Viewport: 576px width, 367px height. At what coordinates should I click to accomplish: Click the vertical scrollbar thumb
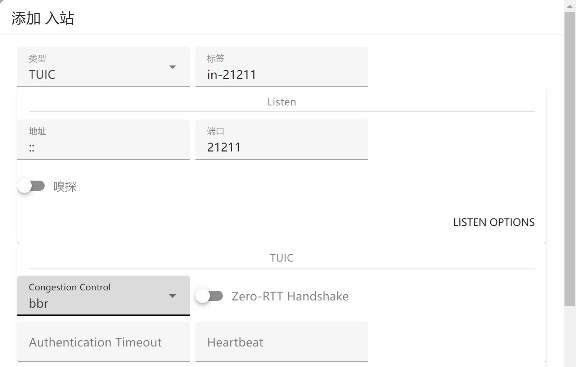pos(570,158)
